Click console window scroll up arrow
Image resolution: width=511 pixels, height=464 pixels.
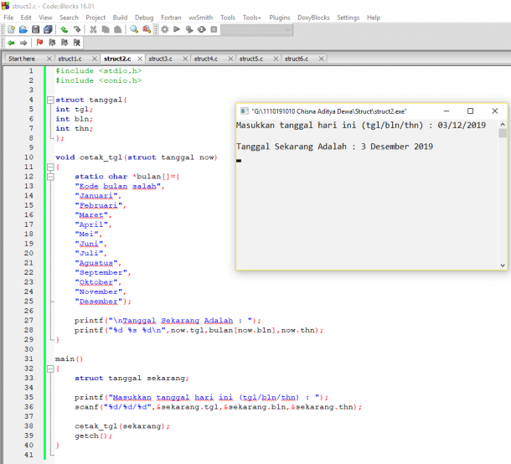tap(503, 125)
